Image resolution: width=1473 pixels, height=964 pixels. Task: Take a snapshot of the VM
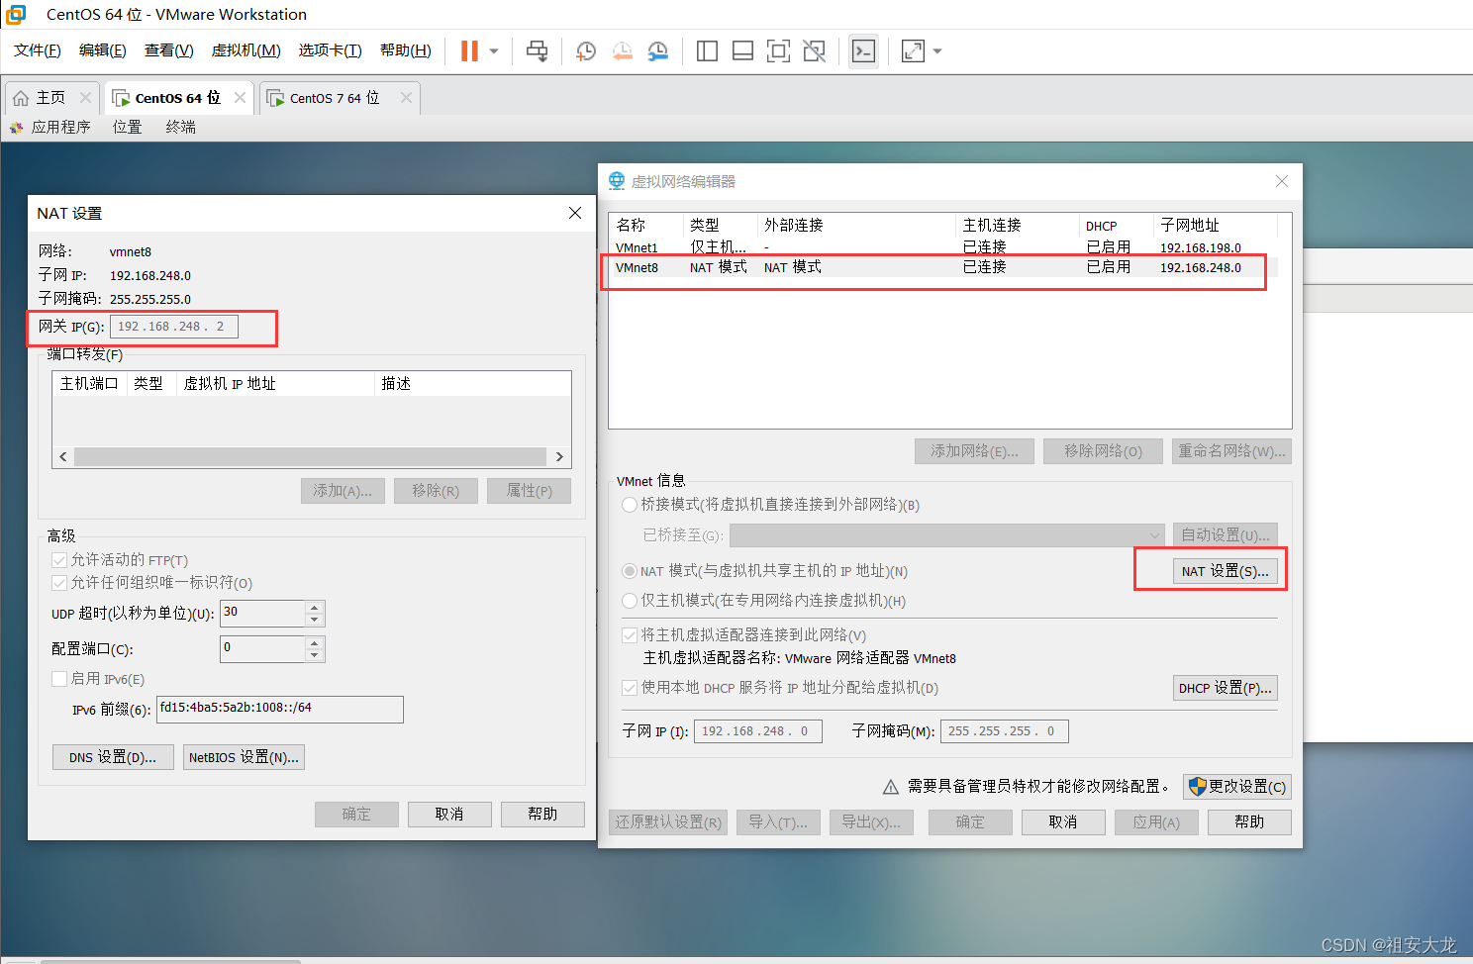[586, 50]
